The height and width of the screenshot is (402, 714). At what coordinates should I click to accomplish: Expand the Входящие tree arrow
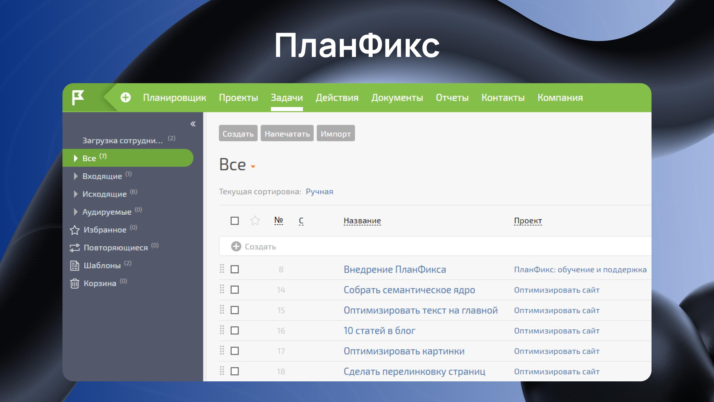[x=75, y=176]
